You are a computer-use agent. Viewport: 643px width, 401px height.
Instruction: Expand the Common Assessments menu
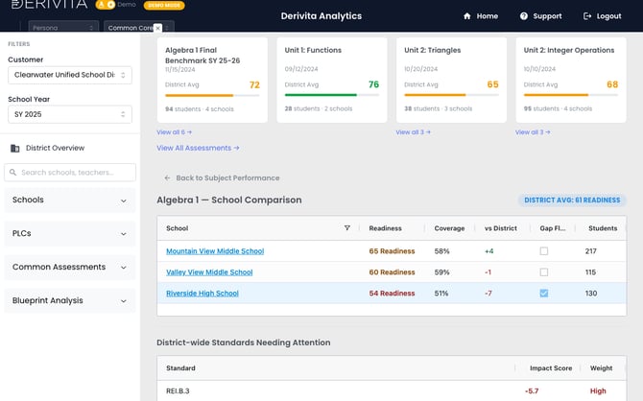[70, 267]
